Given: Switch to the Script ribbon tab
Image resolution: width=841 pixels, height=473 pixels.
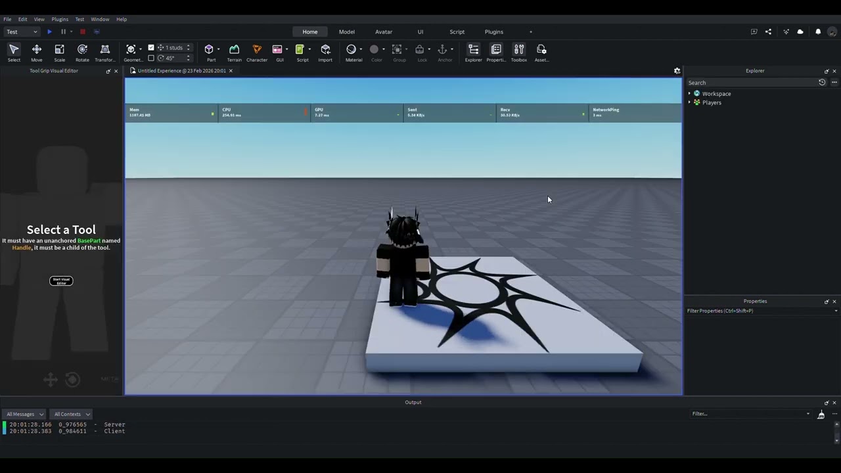Looking at the screenshot, I should (457, 32).
